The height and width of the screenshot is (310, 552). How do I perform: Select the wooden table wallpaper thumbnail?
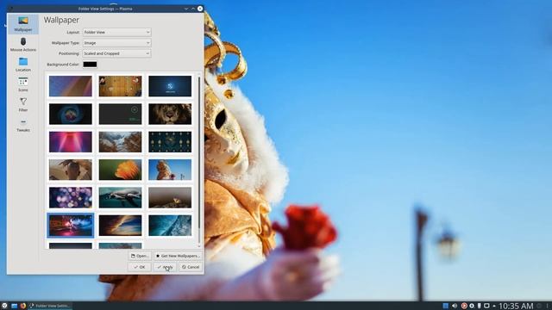pyautogui.click(x=121, y=86)
